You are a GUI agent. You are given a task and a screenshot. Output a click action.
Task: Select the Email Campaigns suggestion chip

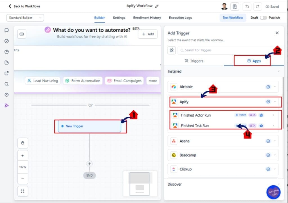[124, 81]
